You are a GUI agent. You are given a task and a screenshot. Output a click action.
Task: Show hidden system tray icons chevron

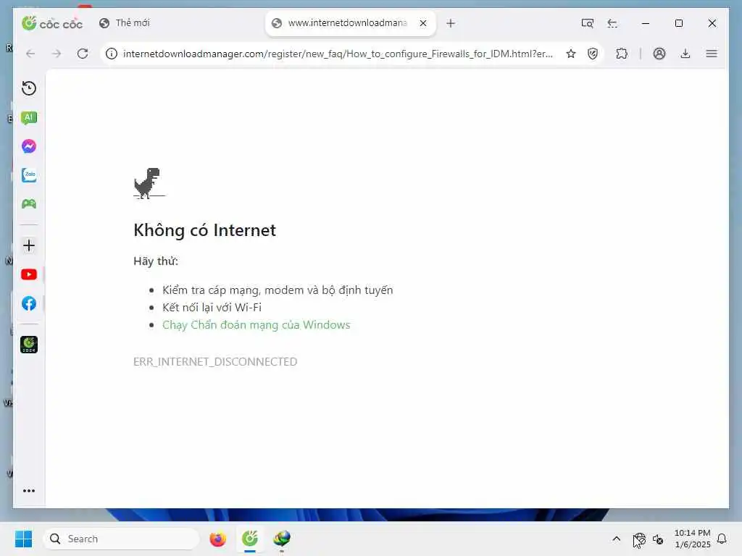tap(616, 539)
